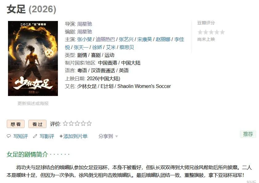The height and width of the screenshot is (183, 259).
Task: Expand the 分享到 dropdown arrow
Action: [x=116, y=136]
